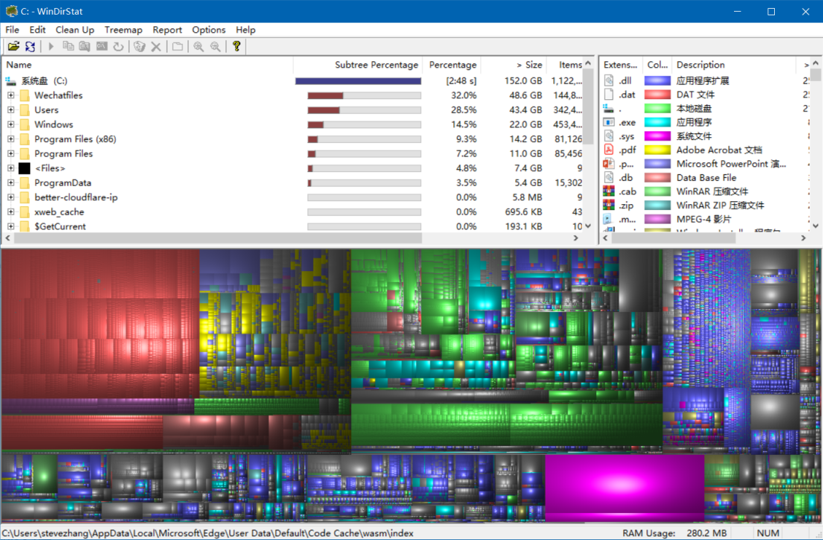
Task: Open the Treemap menu
Action: [123, 30]
